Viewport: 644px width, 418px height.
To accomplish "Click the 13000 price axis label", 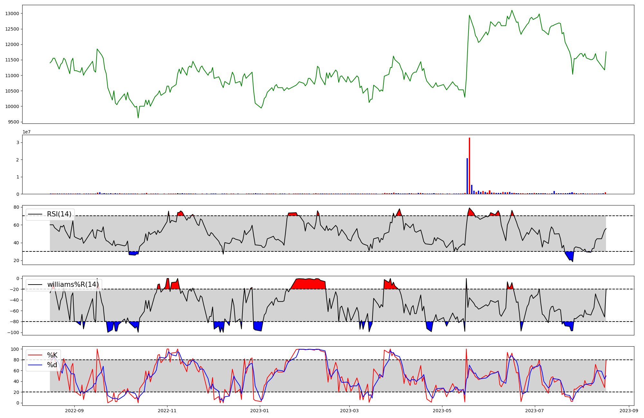I will [x=12, y=14].
